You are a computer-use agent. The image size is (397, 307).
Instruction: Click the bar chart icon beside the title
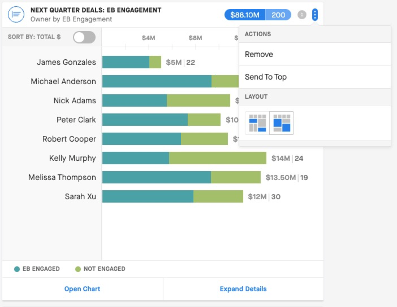click(16, 15)
